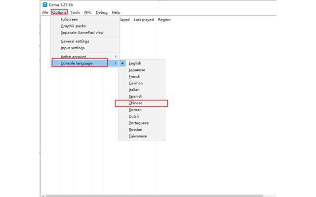Sort by Last played column header
This screenshot has height=197, width=316.
(144, 20)
